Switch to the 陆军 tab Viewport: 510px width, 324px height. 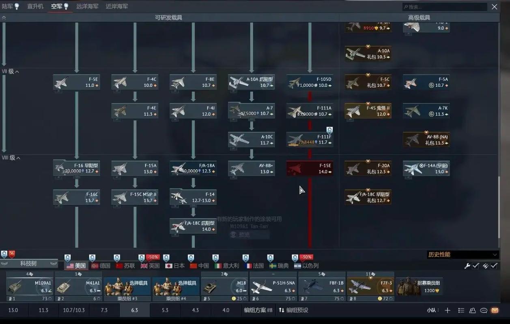(11, 6)
